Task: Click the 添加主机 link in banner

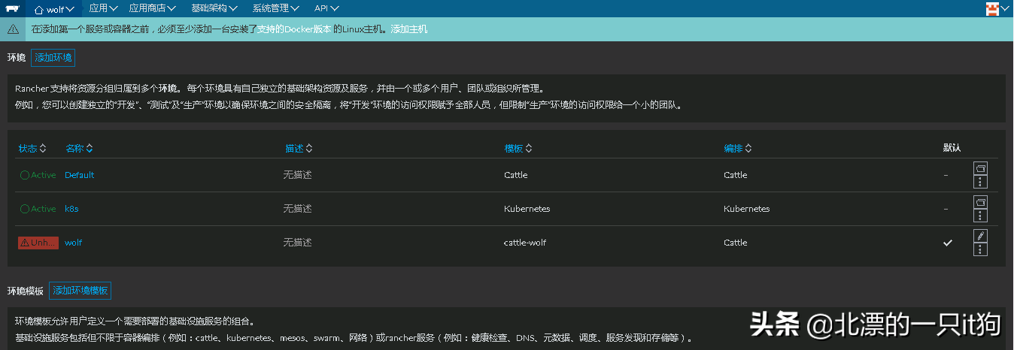Action: point(408,29)
